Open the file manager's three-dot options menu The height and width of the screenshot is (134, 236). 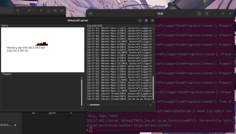click(x=10, y=10)
